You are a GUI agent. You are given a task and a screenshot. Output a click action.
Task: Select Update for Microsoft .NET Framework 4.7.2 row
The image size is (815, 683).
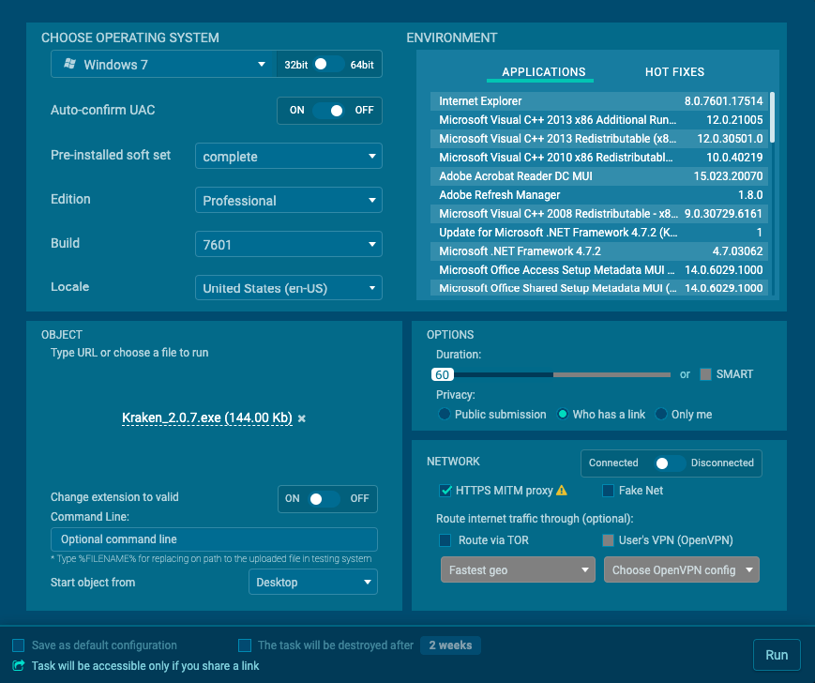pyautogui.click(x=598, y=233)
